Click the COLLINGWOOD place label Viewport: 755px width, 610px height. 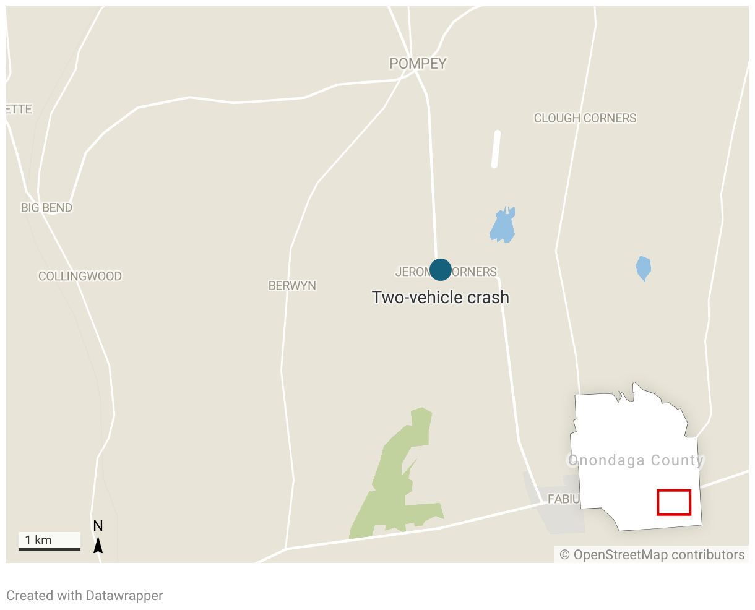(80, 277)
